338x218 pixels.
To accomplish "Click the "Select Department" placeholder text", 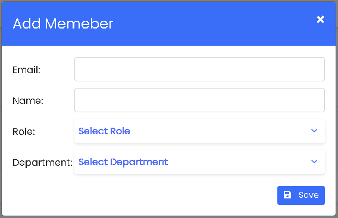I will click(123, 162).
